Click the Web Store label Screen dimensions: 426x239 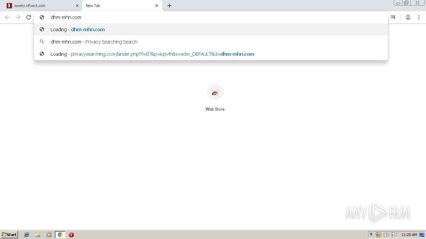point(215,109)
